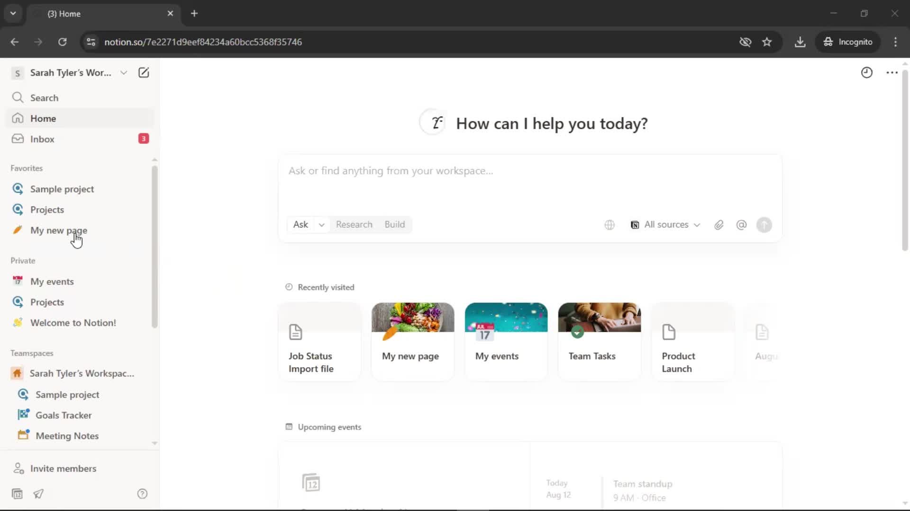Switch to Research mode

coord(354,225)
